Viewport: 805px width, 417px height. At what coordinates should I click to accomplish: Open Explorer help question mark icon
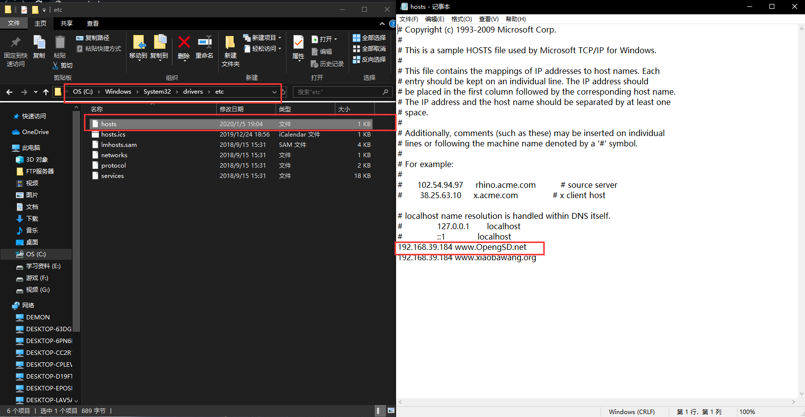392,24
